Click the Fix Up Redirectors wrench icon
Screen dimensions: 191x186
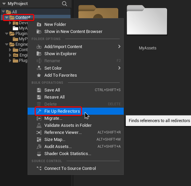click(39, 111)
